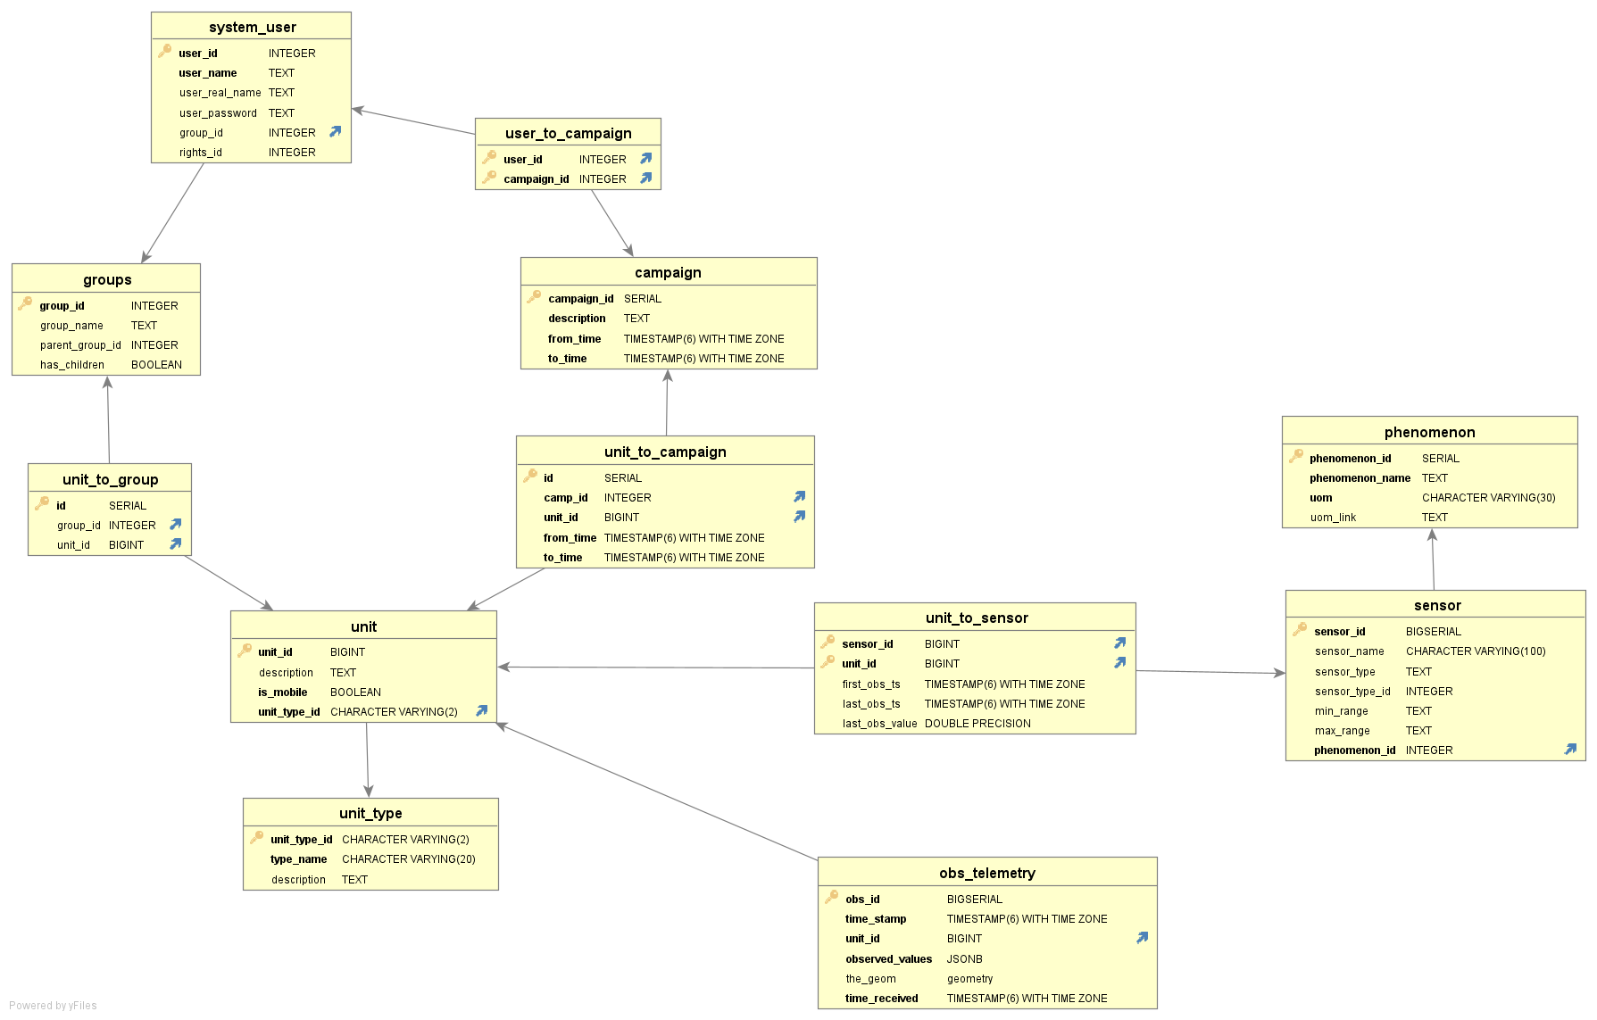Click foreign key arrow on obs_telemetry unit_id
The height and width of the screenshot is (1020, 1597).
click(x=1143, y=938)
